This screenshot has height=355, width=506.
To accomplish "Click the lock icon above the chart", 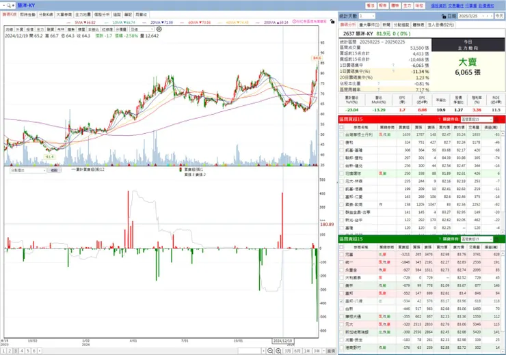I will tap(332, 22).
